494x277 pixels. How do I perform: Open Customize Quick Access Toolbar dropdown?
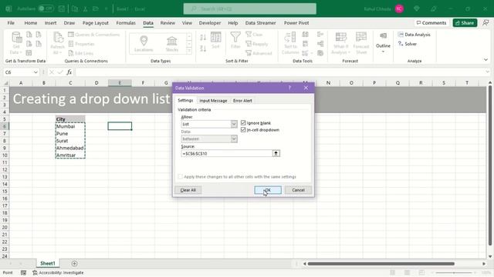[107, 8]
